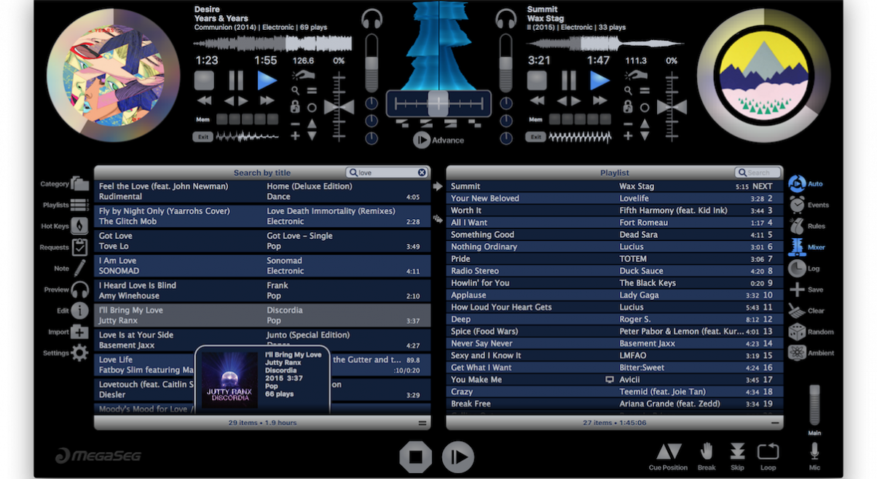Image resolution: width=877 pixels, height=479 pixels.
Task: Open the Requests list icon
Action: pyautogui.click(x=79, y=248)
